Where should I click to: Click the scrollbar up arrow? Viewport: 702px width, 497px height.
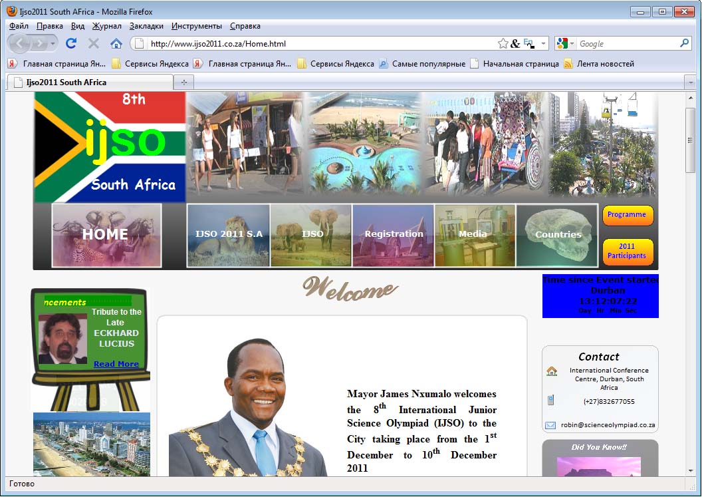tap(690, 97)
